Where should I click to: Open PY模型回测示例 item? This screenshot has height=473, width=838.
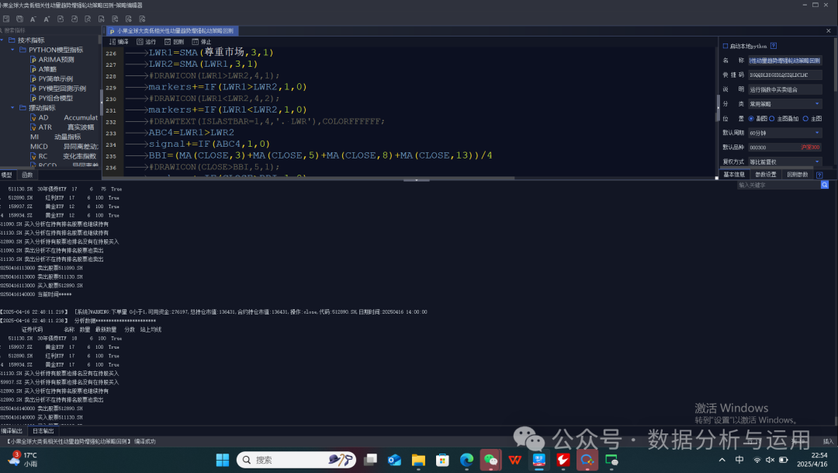[58, 89]
